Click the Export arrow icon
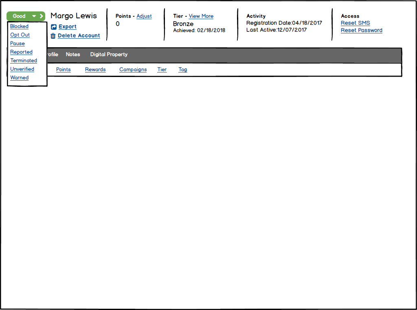Viewport: 417px width, 310px height. click(54, 27)
